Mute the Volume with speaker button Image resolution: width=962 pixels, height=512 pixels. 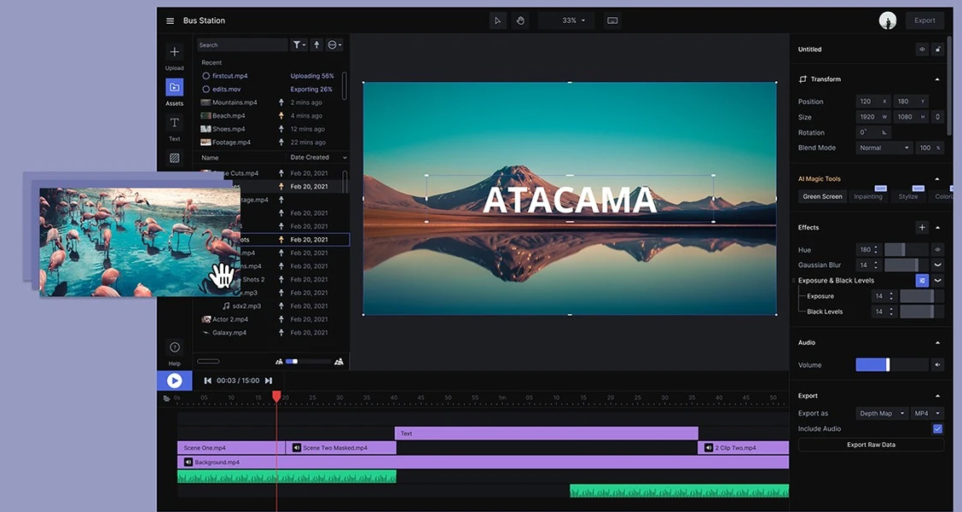pyautogui.click(x=937, y=365)
